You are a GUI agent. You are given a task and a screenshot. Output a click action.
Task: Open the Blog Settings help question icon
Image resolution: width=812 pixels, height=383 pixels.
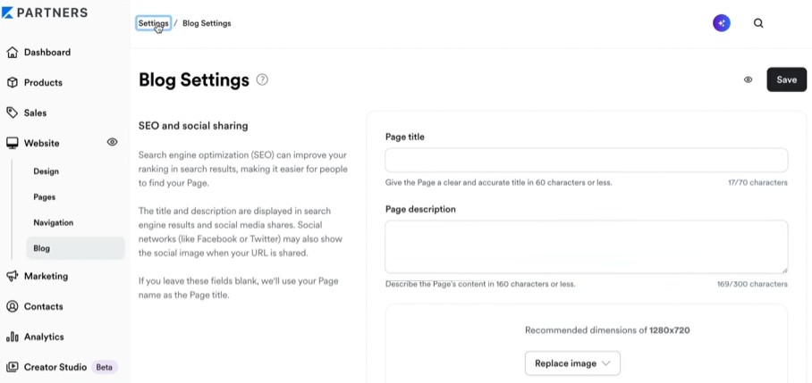pyautogui.click(x=263, y=79)
